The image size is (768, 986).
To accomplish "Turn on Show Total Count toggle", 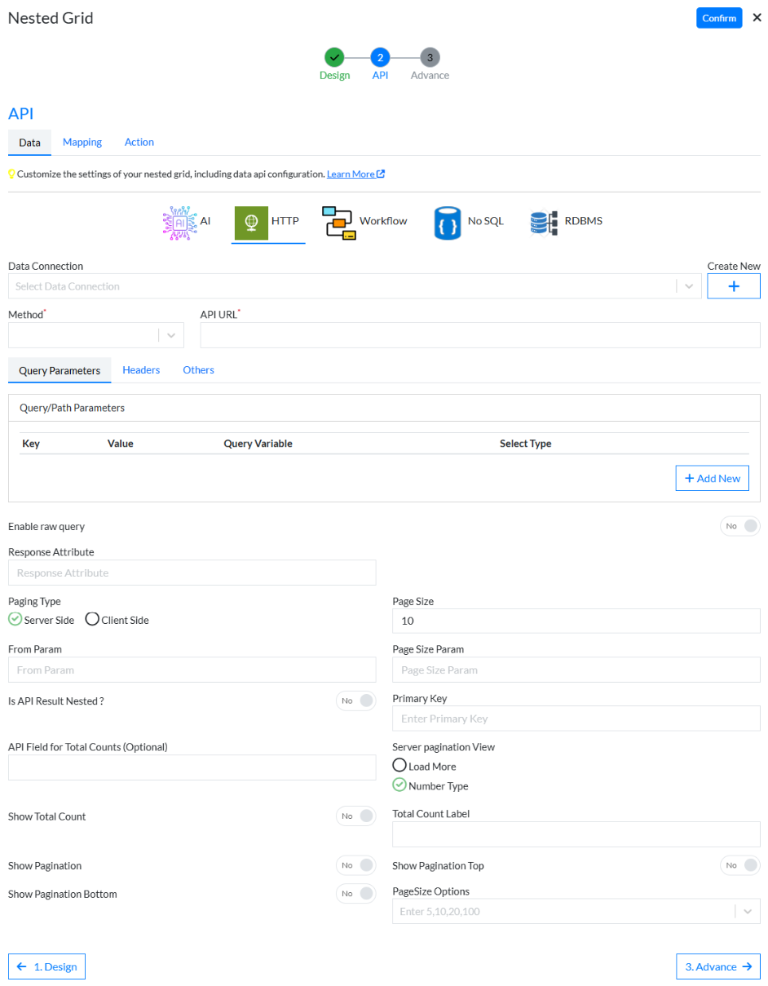I will pos(355,816).
